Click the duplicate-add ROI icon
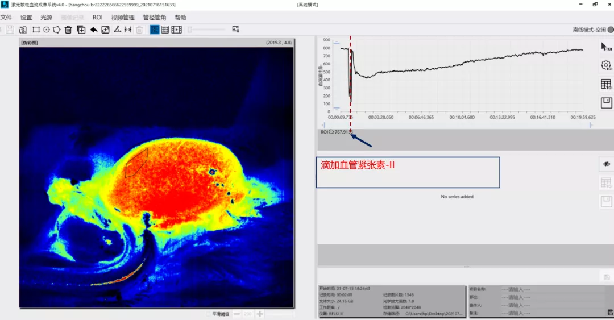The width and height of the screenshot is (614, 320). (81, 30)
